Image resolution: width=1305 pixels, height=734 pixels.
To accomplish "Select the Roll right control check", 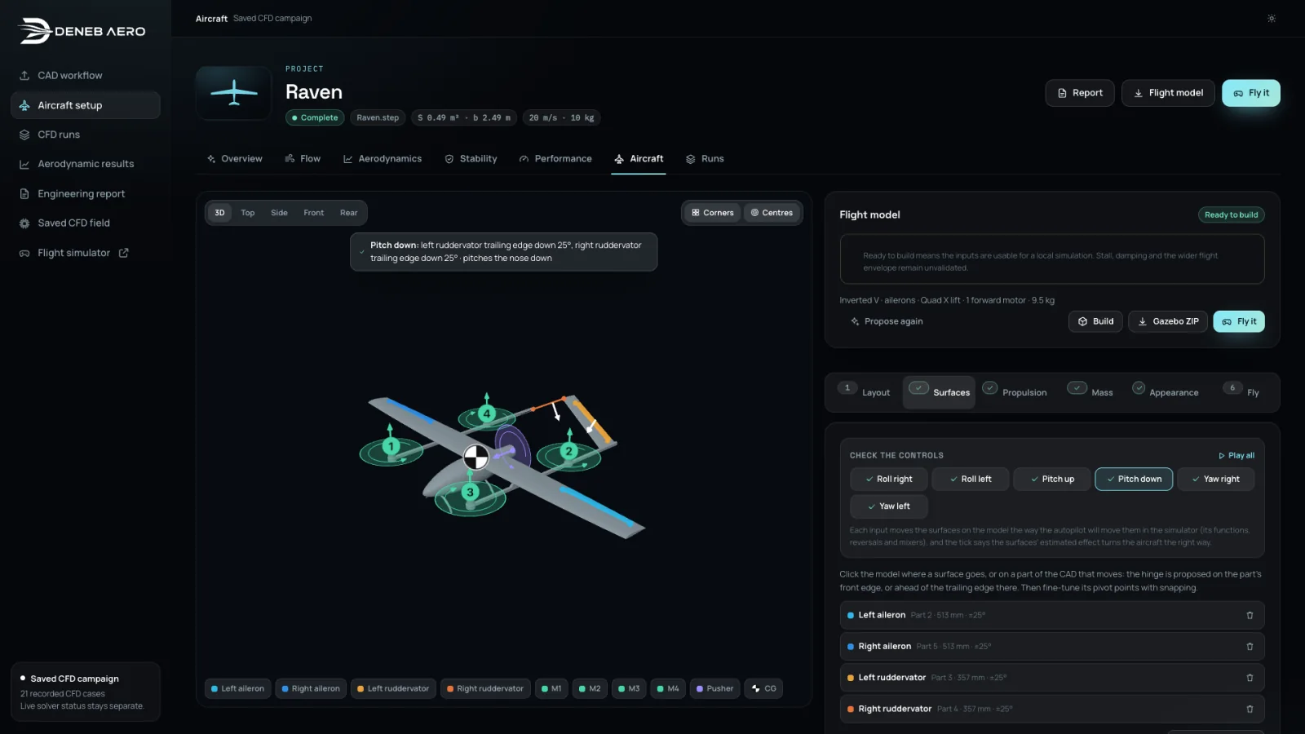I will click(x=889, y=480).
